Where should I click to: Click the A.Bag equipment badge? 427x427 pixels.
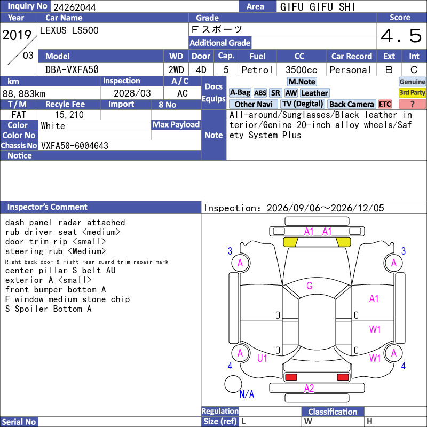coord(240,93)
